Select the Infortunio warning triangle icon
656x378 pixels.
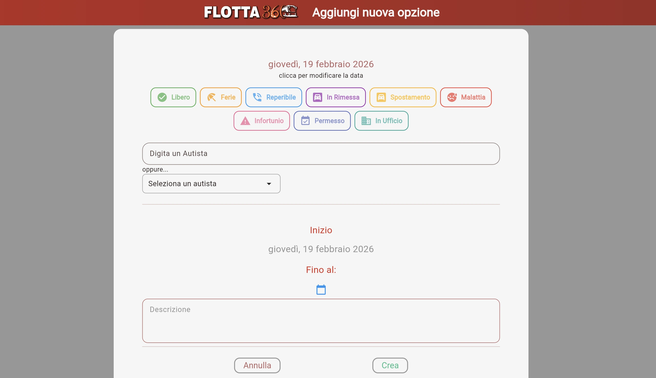(x=245, y=121)
